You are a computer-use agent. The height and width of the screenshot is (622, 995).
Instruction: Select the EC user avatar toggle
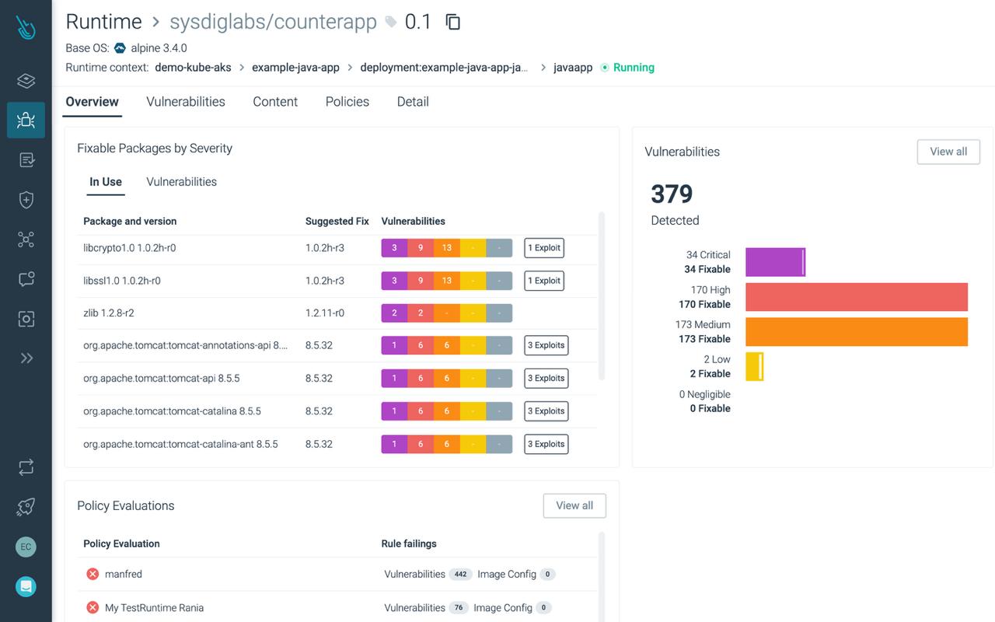26,547
